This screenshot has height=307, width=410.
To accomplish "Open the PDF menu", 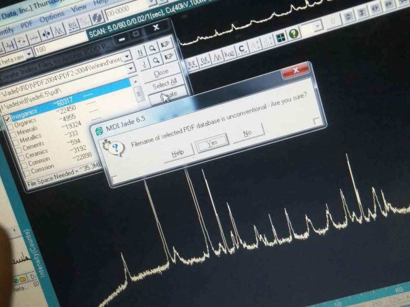I will tap(26, 25).
